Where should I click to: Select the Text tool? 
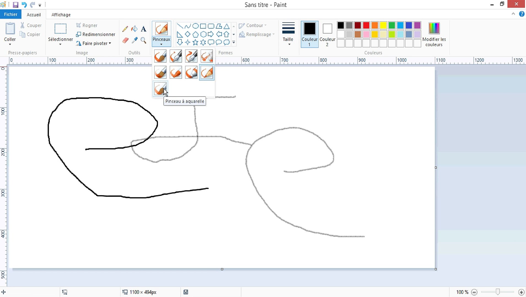pos(144,29)
